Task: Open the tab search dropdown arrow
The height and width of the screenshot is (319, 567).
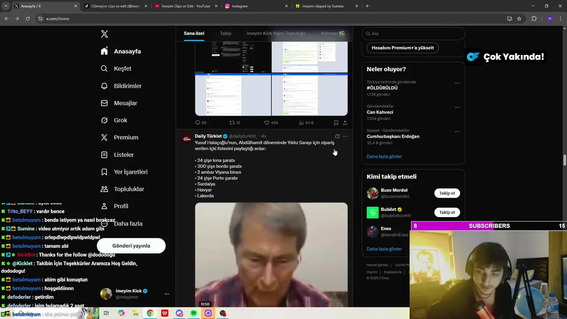Action: [6, 6]
